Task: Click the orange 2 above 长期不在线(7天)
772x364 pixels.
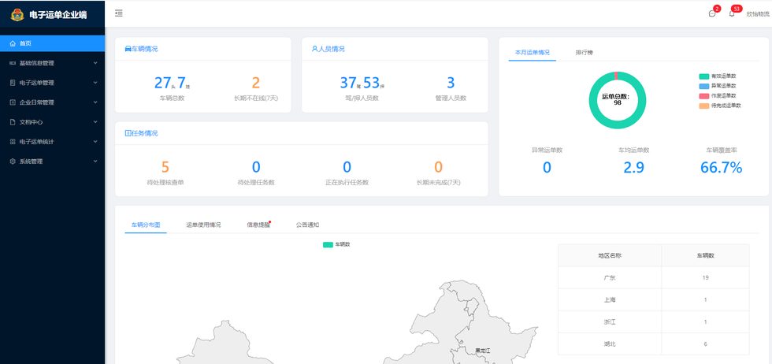Action: [256, 83]
